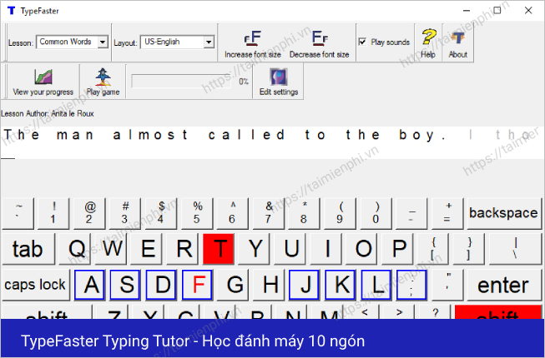Viewport: 545px width, 358px height.
Task: Click the word 'boy.' in the lesson sentence
Action: [422, 136]
